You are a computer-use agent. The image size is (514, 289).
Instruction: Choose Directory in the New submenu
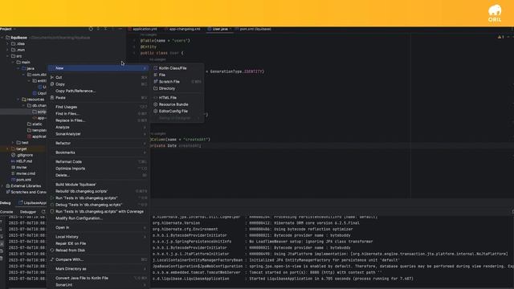coord(177,88)
